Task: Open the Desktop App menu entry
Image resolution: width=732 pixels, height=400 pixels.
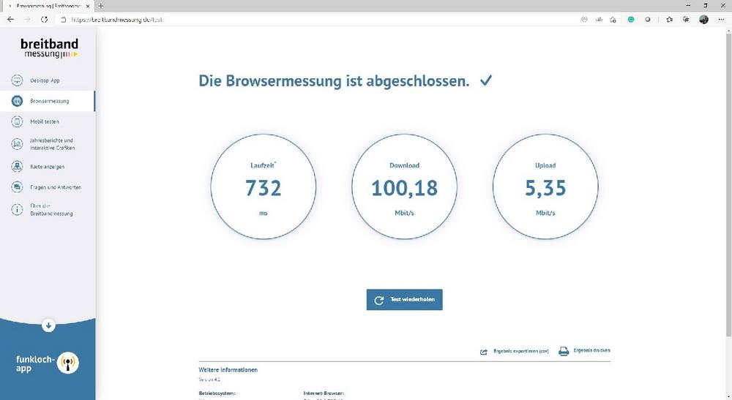Action: (x=48, y=80)
